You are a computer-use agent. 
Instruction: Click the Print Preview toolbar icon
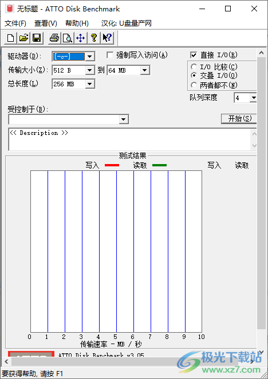[68, 38]
